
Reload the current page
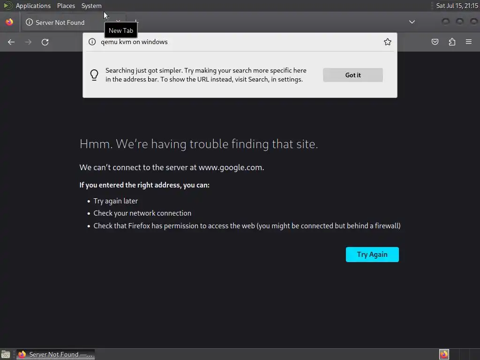pos(45,42)
